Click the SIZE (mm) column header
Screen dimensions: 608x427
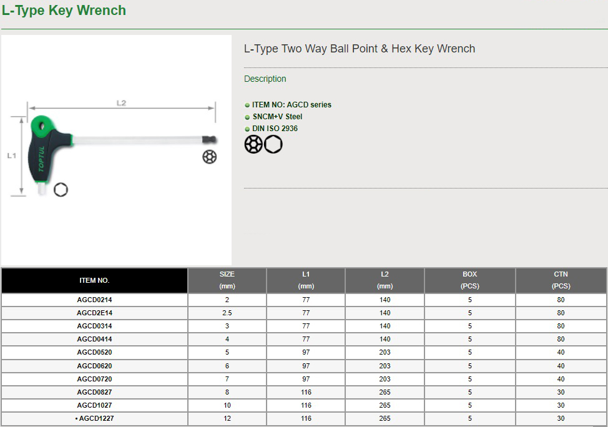coord(227,280)
